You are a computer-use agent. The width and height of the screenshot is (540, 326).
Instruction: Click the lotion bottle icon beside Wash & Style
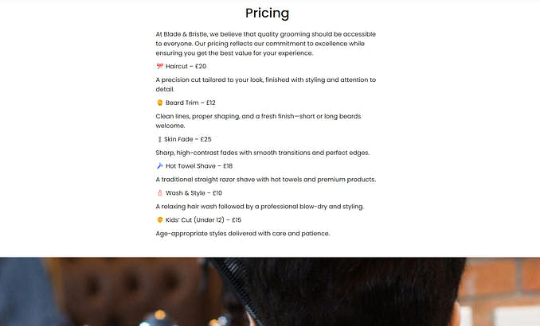click(159, 192)
